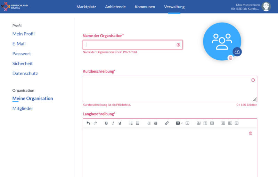Focus the Kurzbeschreibung text area
Screen dimensions: 278x177
point(170,89)
